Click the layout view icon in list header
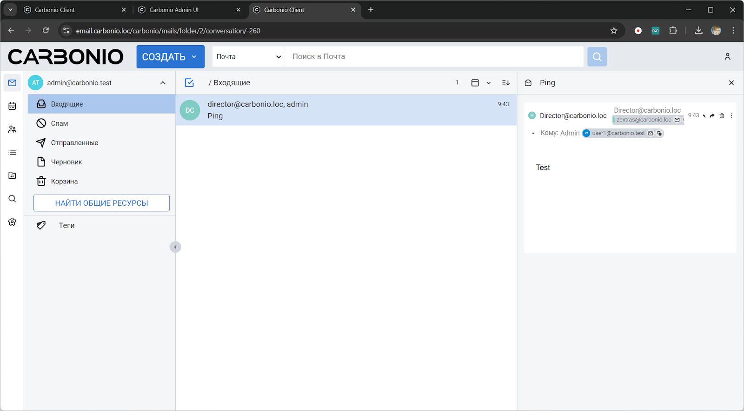Screen dimensions: 744x411 pyautogui.click(x=475, y=83)
